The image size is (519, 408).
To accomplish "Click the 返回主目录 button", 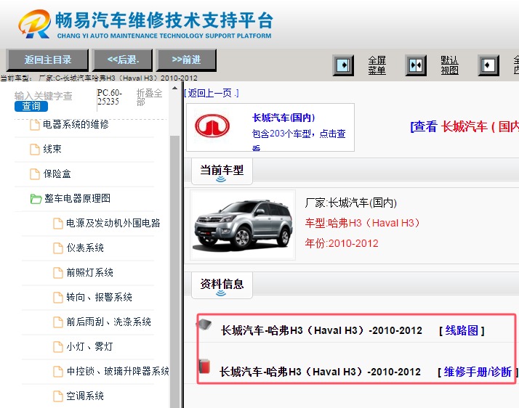I will 48,60.
